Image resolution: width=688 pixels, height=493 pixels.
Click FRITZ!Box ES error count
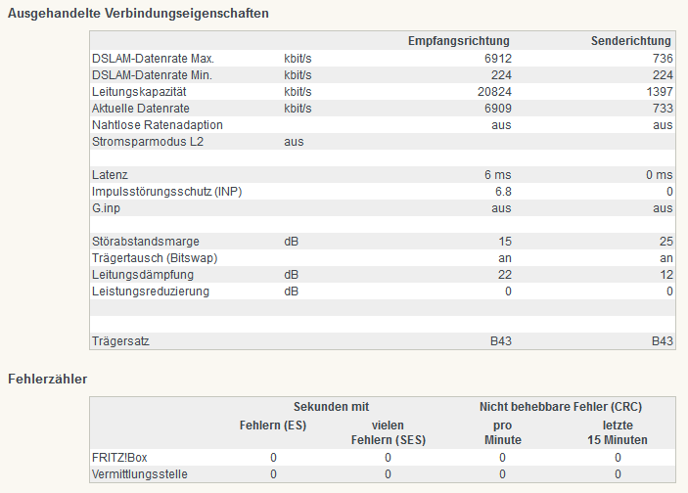click(273, 458)
